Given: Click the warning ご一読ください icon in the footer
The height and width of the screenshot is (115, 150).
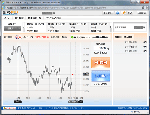Looking at the screenshot, I should (9, 108).
